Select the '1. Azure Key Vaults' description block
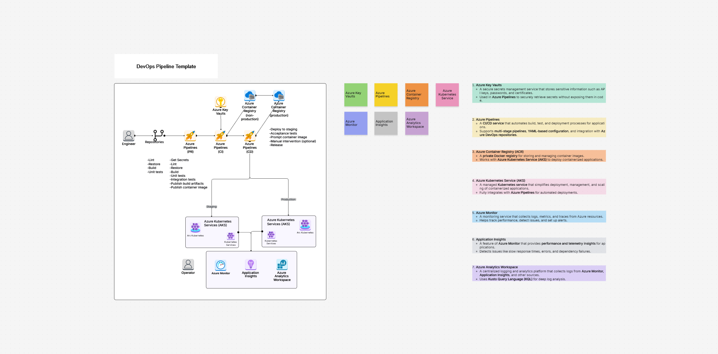 point(539,93)
